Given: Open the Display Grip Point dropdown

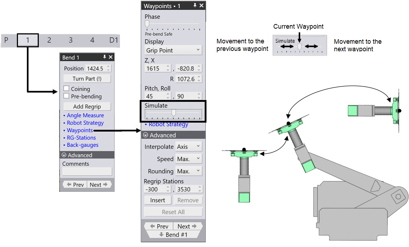Looking at the screenshot, I should click(x=173, y=50).
